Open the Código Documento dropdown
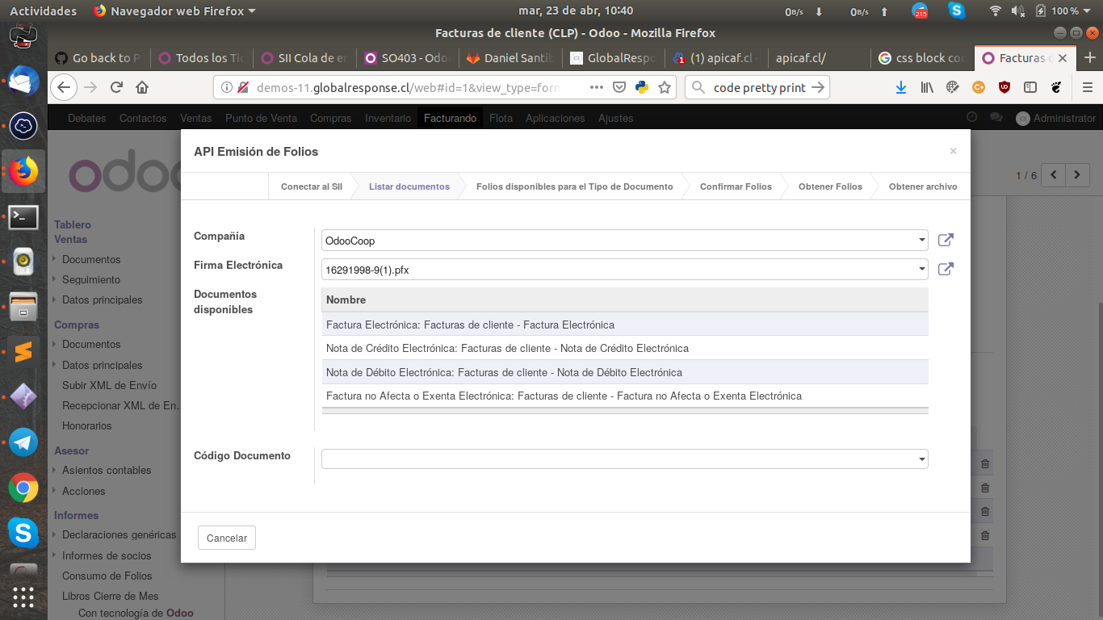This screenshot has height=620, width=1103. pyautogui.click(x=921, y=459)
